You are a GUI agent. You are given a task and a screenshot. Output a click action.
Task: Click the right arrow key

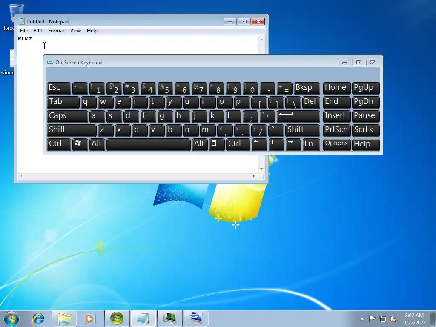tap(293, 144)
